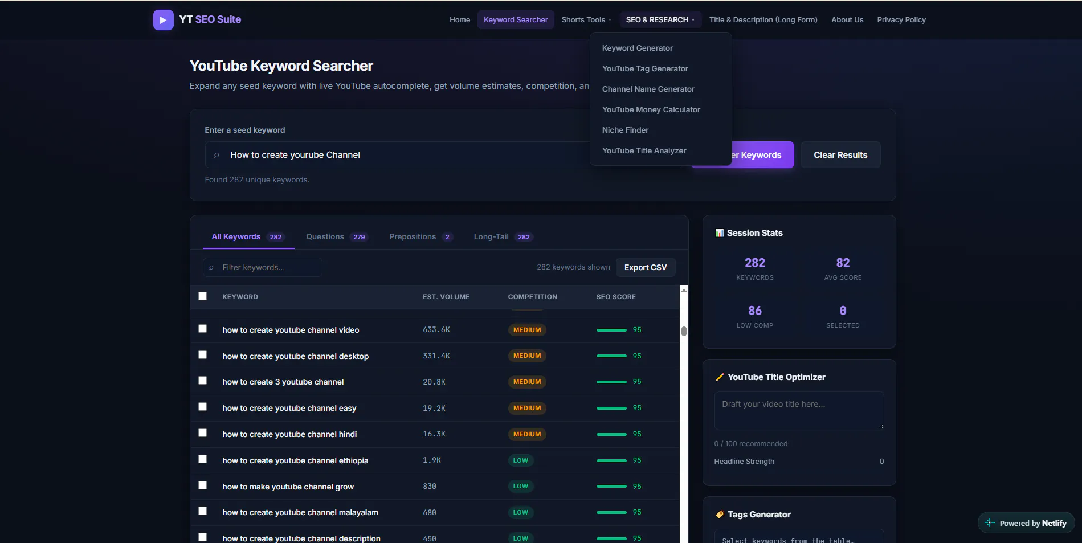Viewport: 1082px width, 543px height.
Task: Visit the About Us page
Action: [847, 20]
